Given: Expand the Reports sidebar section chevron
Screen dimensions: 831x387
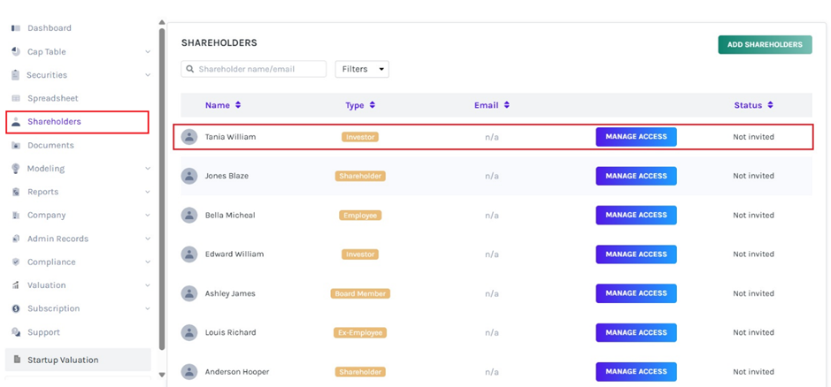Looking at the screenshot, I should pos(148,192).
